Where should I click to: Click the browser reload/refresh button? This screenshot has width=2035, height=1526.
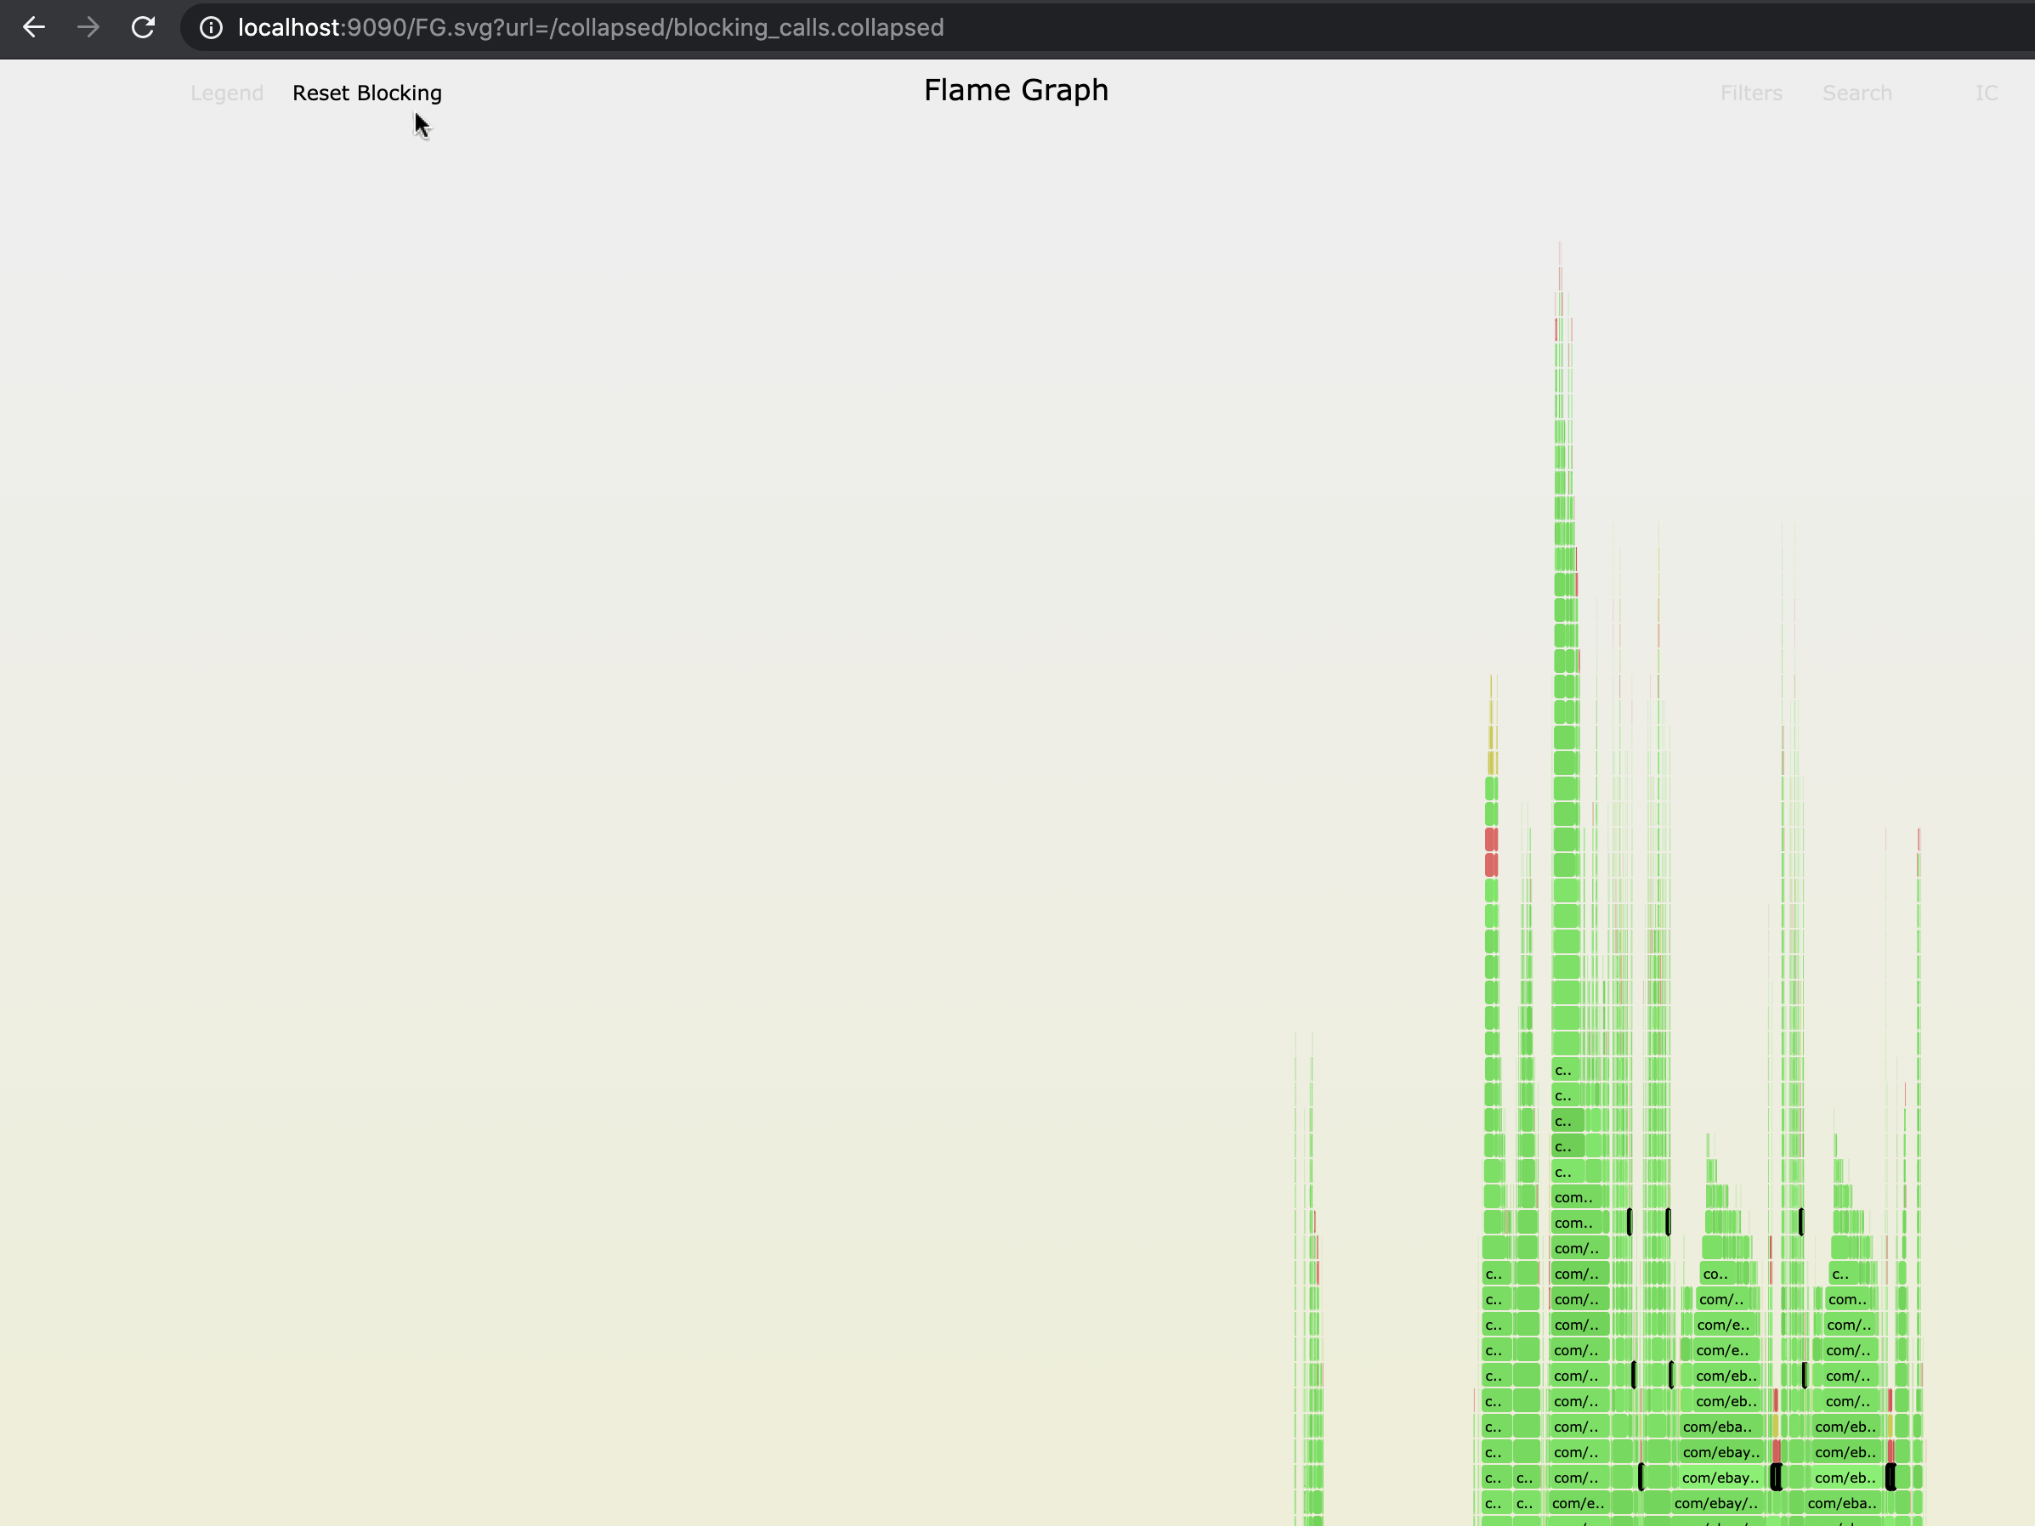click(143, 27)
